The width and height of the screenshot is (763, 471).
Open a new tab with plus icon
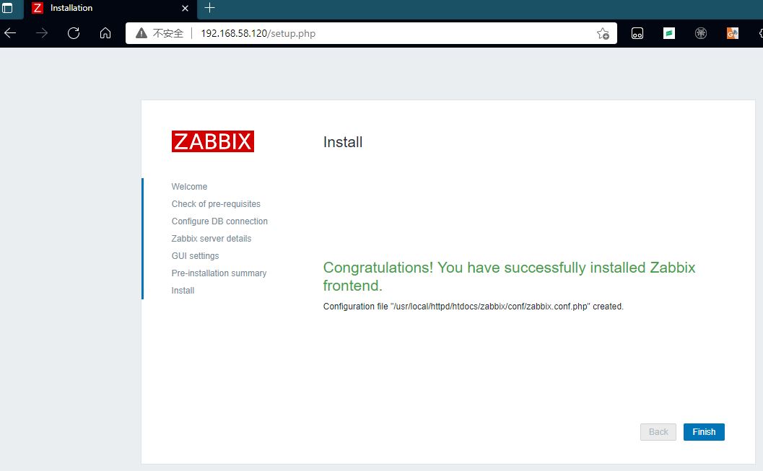coord(210,8)
